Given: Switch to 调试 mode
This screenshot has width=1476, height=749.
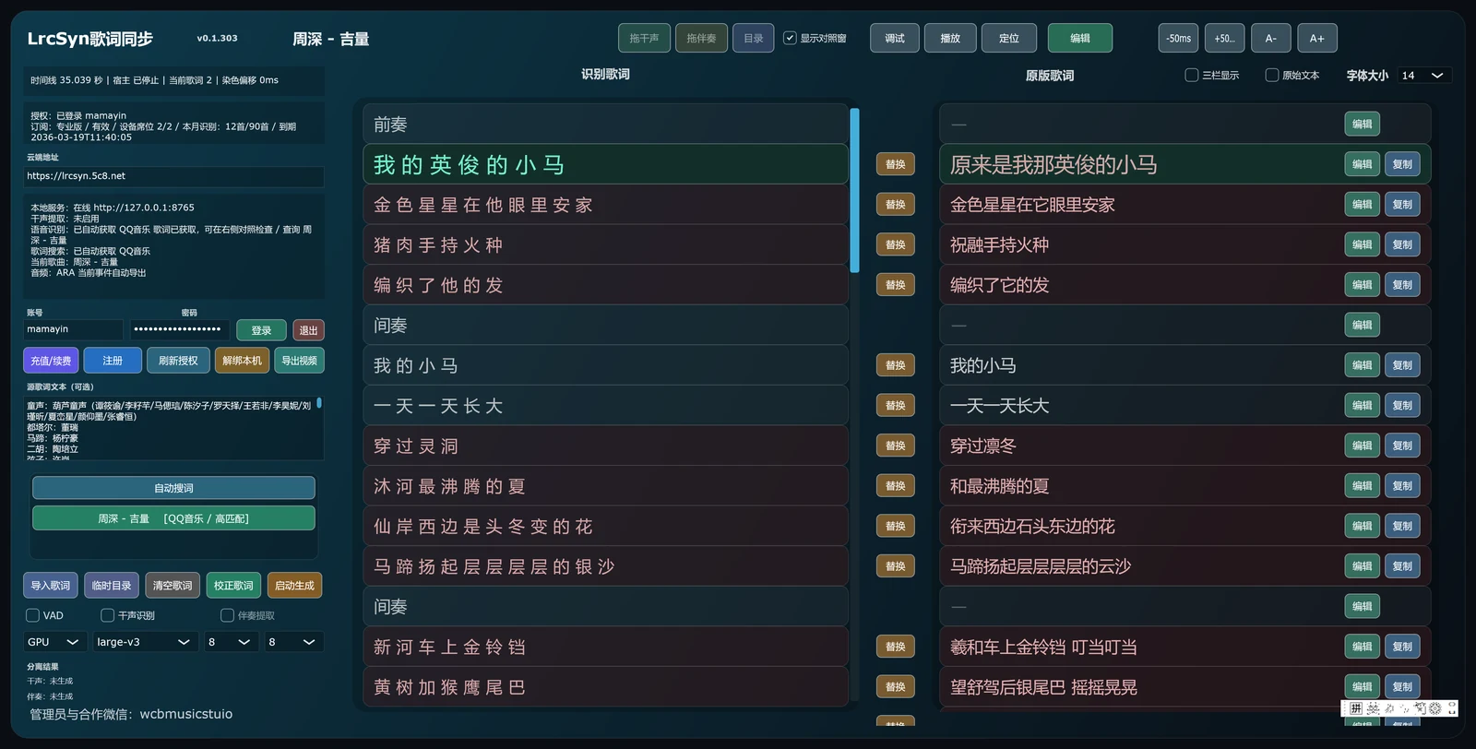Looking at the screenshot, I should pos(895,38).
